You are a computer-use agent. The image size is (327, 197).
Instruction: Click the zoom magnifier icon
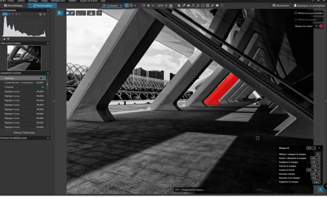(x=171, y=6)
